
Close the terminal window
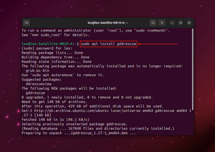(x=189, y=23)
